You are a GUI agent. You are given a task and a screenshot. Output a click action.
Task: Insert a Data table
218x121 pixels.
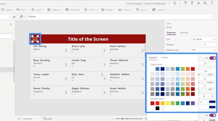[x=73, y=10]
